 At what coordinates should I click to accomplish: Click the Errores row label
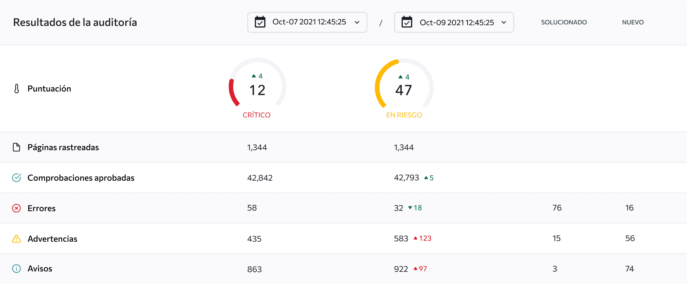(x=42, y=208)
